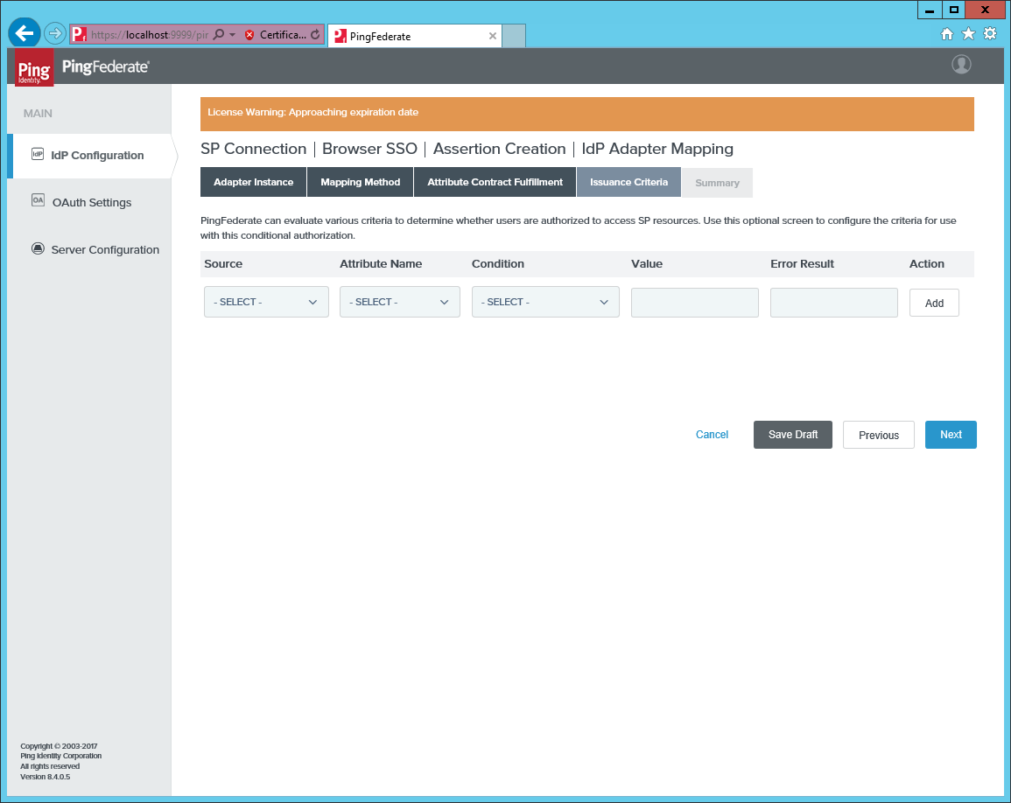The height and width of the screenshot is (803, 1011).
Task: Click the 'Assertion Creation' breadcrumb heading
Action: pos(500,149)
